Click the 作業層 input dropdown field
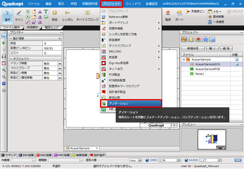This screenshot has width=244, height=169. tap(23, 160)
